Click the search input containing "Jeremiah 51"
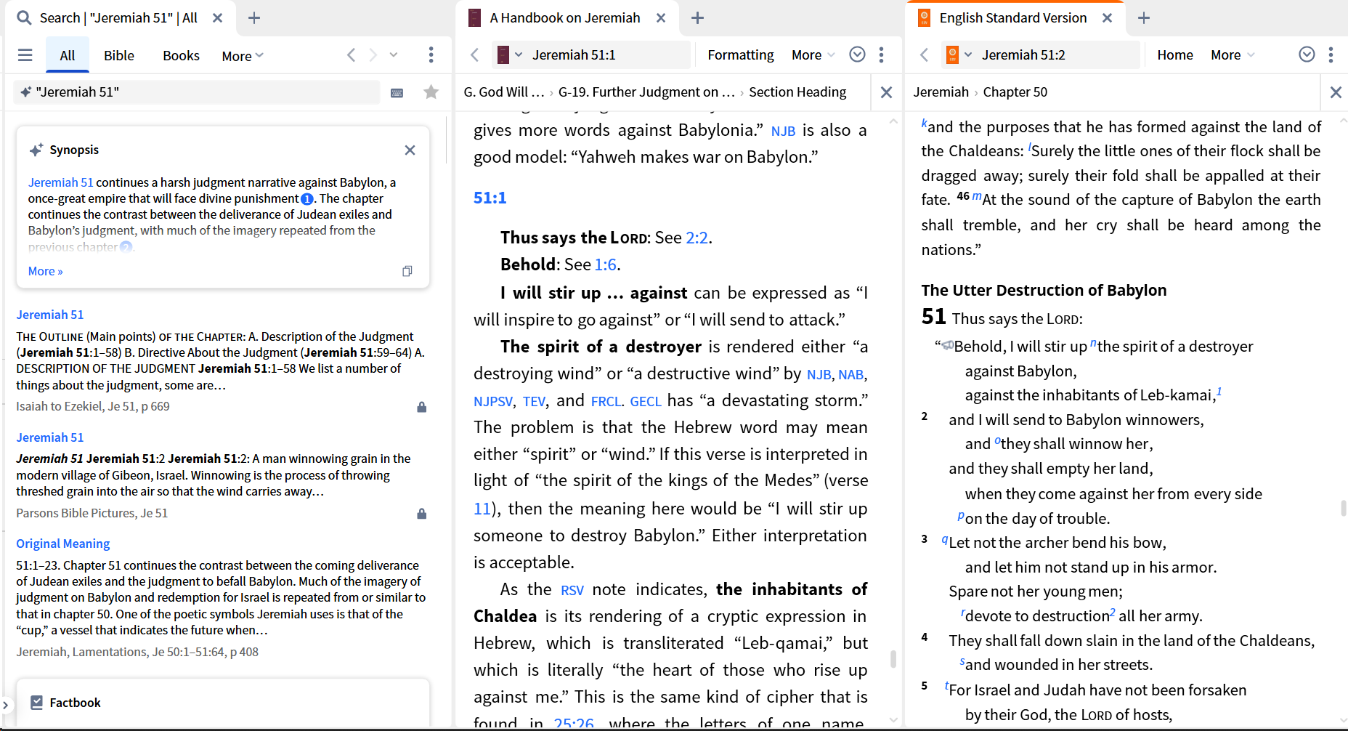 click(198, 92)
